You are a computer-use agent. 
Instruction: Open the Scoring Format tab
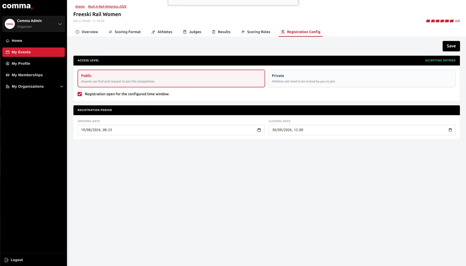click(125, 32)
